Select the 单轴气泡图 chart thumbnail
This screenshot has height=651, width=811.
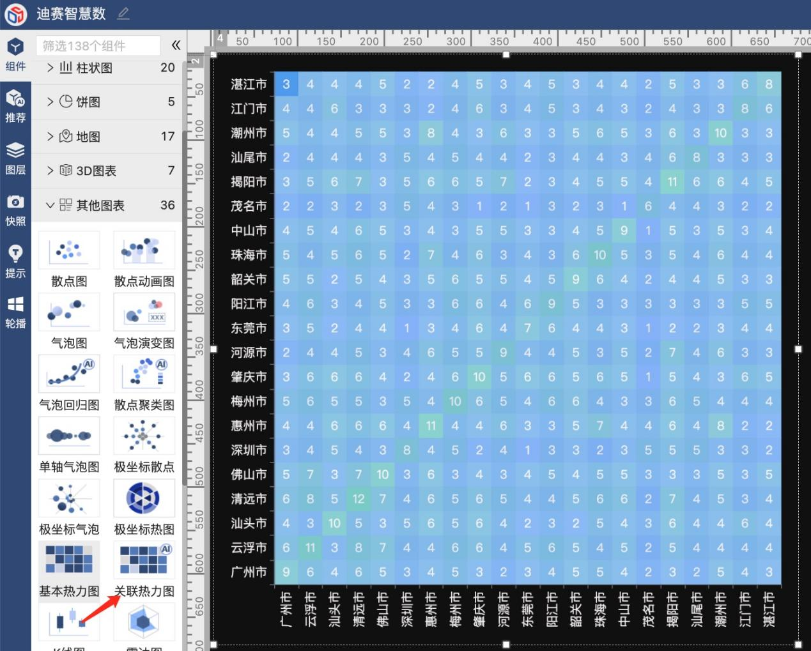point(69,436)
